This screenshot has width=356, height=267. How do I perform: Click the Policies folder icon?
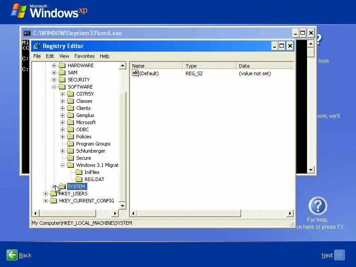tap(71, 137)
